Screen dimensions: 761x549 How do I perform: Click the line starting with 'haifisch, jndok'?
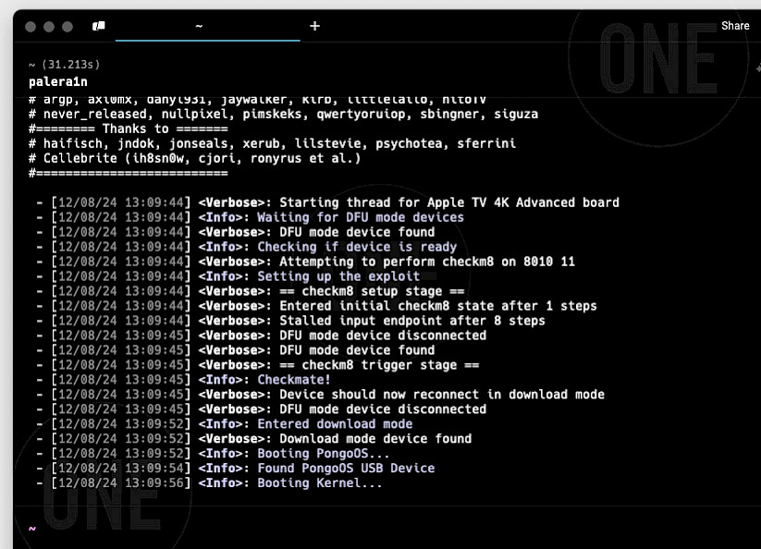[x=272, y=143]
